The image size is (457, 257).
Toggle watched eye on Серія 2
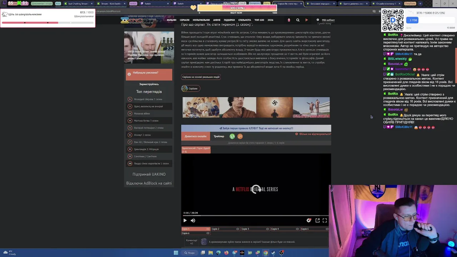click(237, 229)
